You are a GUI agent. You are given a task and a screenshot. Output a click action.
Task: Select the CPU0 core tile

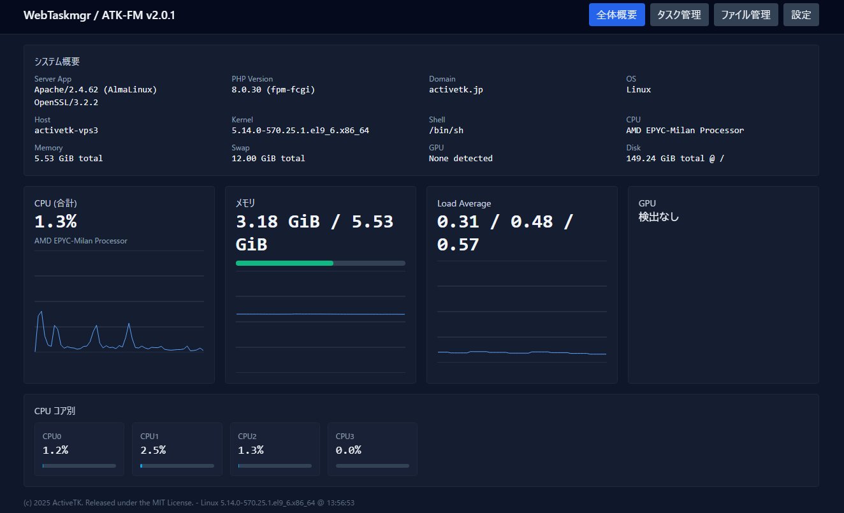coord(79,449)
